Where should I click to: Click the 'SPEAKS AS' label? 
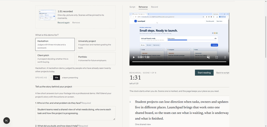click(x=41, y=78)
